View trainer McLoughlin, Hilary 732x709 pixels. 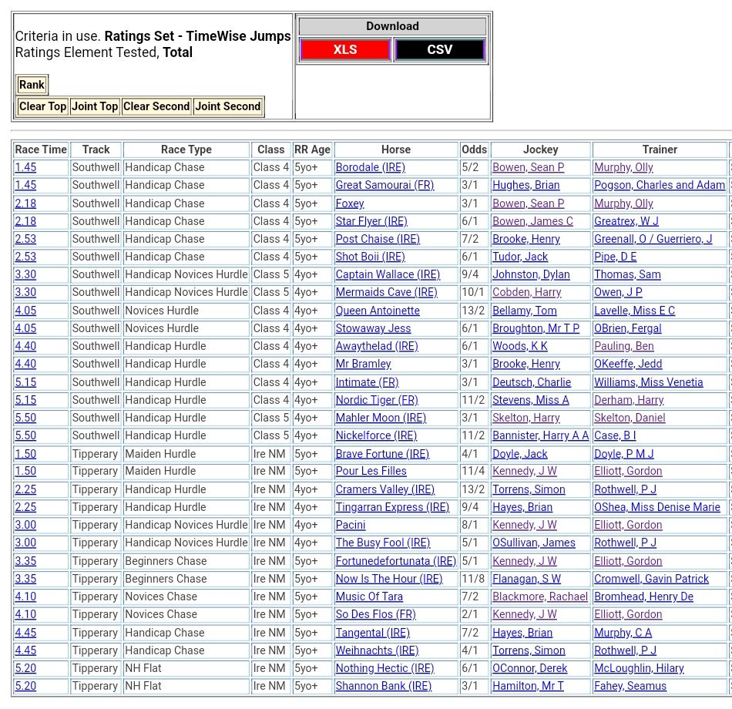[639, 668]
